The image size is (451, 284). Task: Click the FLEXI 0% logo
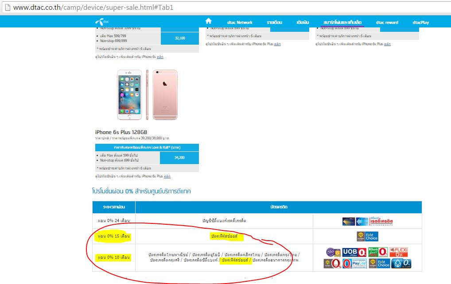click(399, 252)
